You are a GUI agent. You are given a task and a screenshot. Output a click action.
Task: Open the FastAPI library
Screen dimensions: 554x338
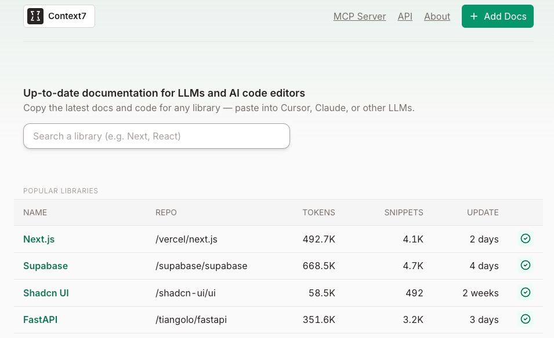coord(40,319)
